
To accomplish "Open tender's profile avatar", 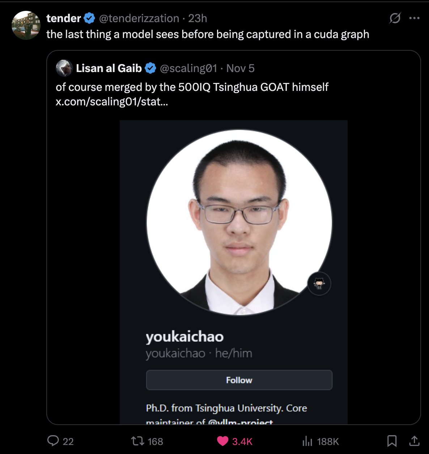I will click(26, 25).
